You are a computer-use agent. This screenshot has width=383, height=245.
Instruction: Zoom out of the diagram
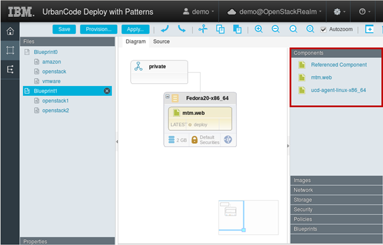(276, 30)
